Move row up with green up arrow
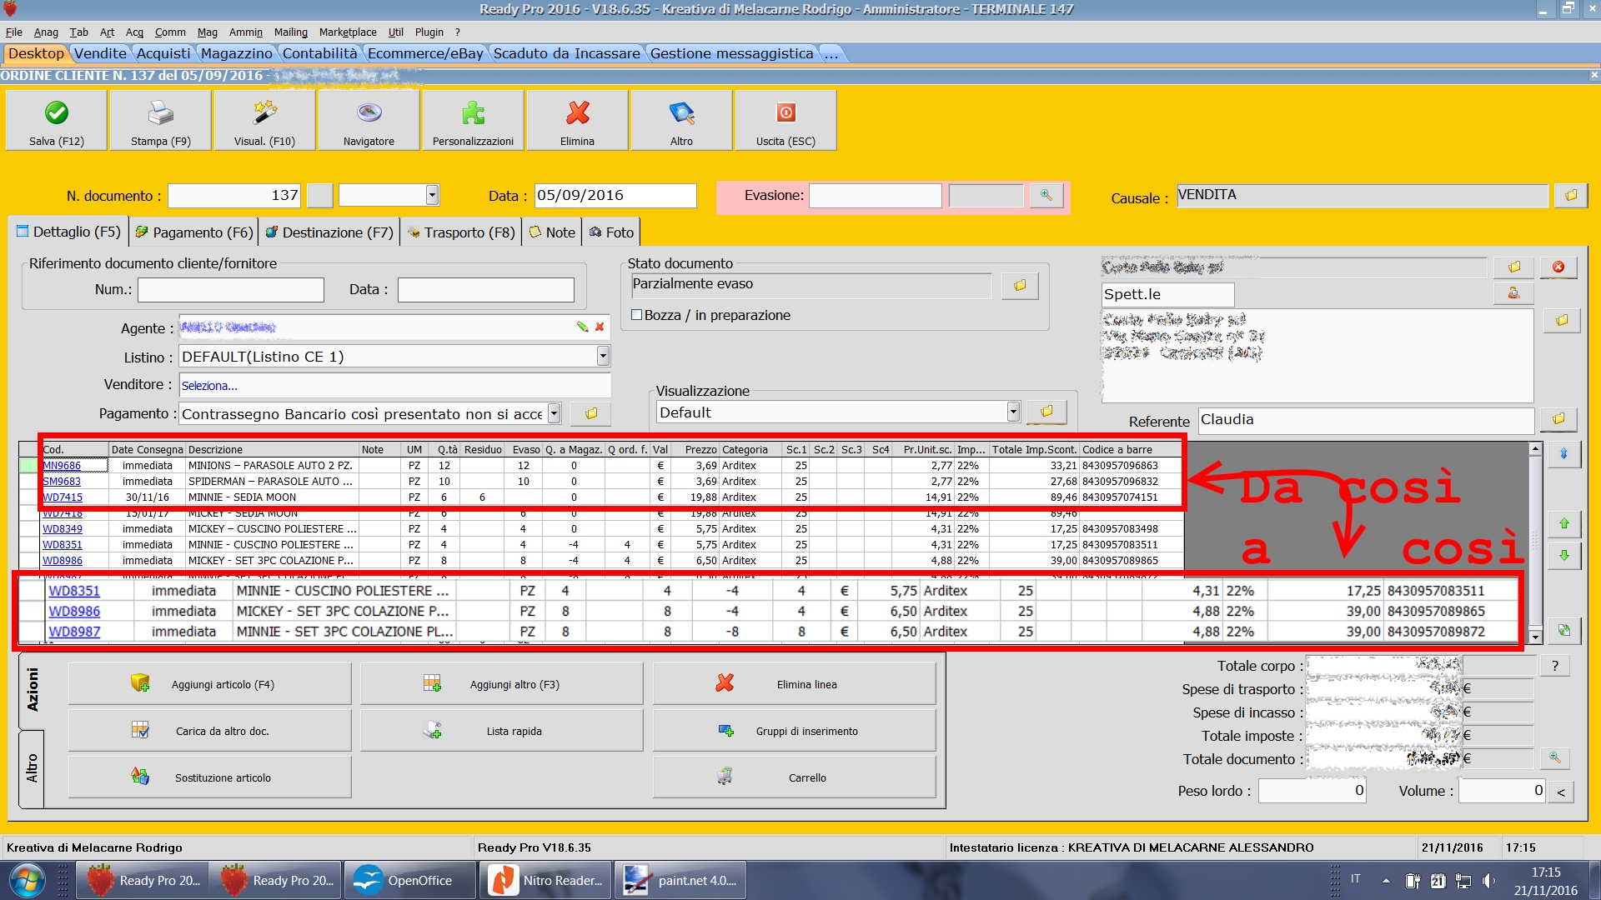This screenshot has width=1601, height=900. pos(1564,524)
